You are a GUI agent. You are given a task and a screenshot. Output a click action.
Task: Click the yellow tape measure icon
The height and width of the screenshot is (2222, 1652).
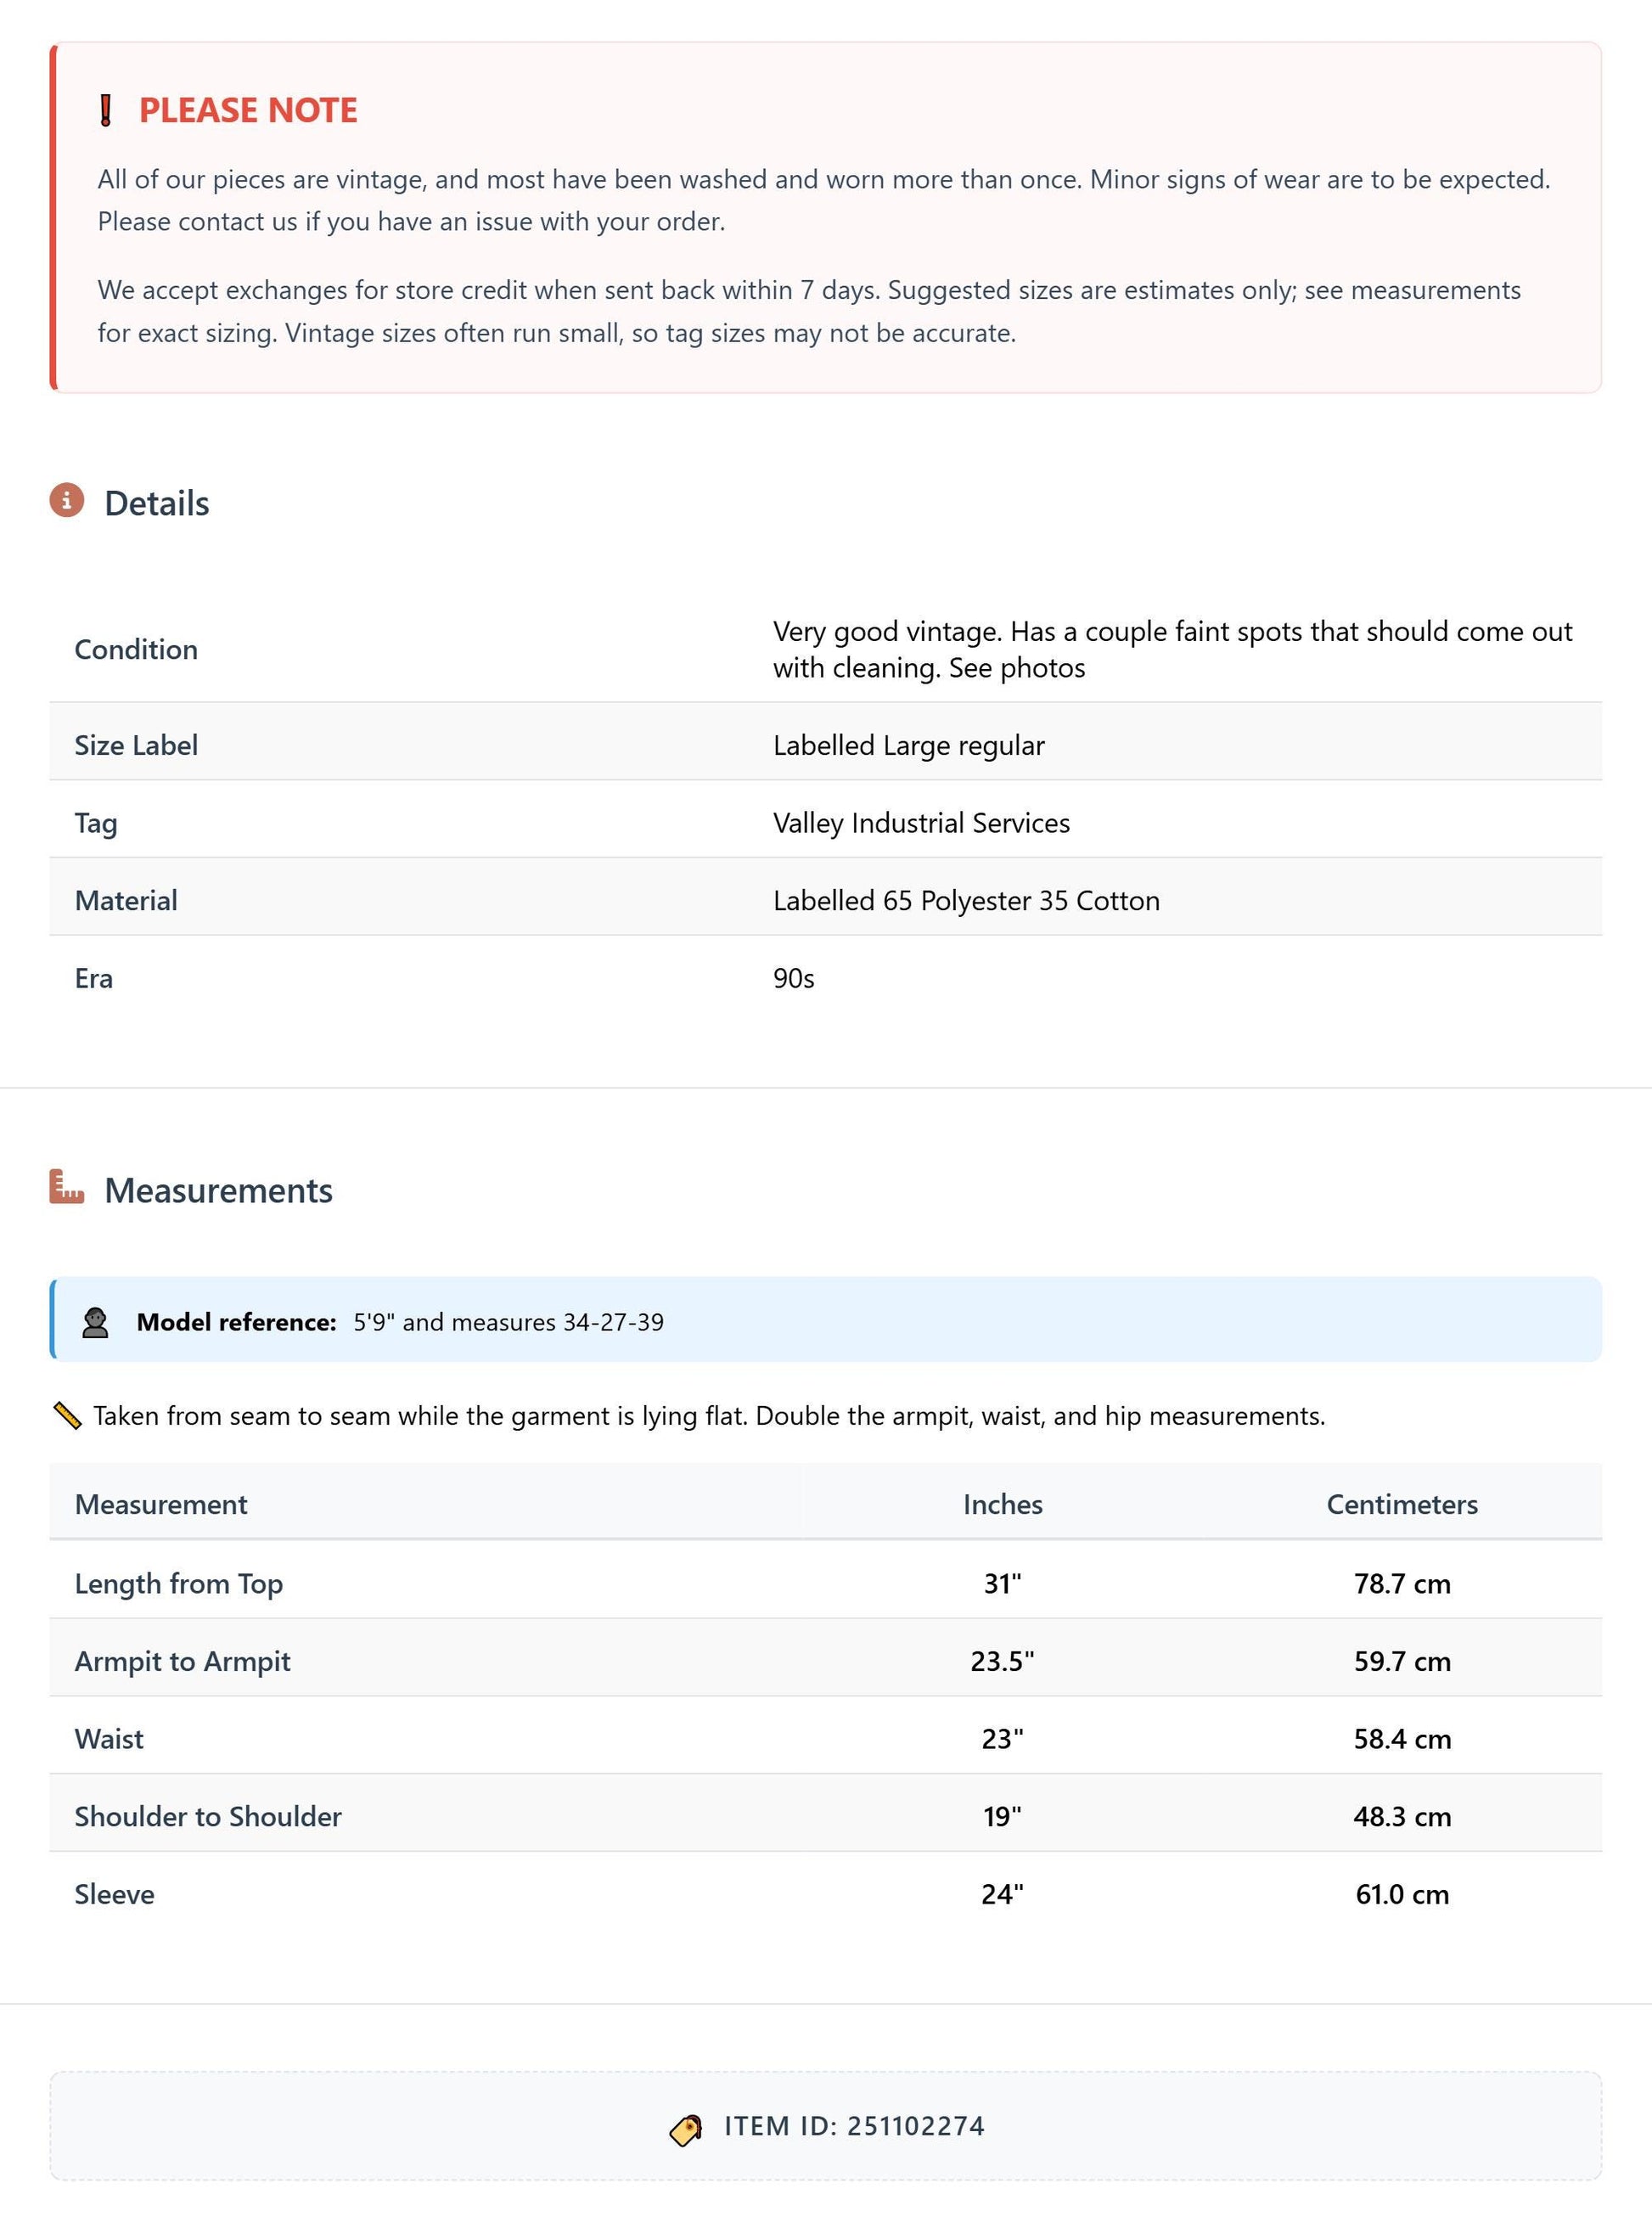[x=67, y=1415]
